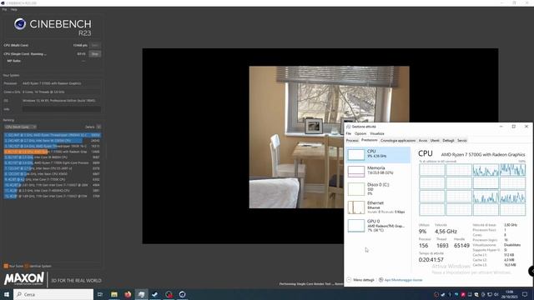Click the volume tray icon

pyautogui.click(x=496, y=294)
